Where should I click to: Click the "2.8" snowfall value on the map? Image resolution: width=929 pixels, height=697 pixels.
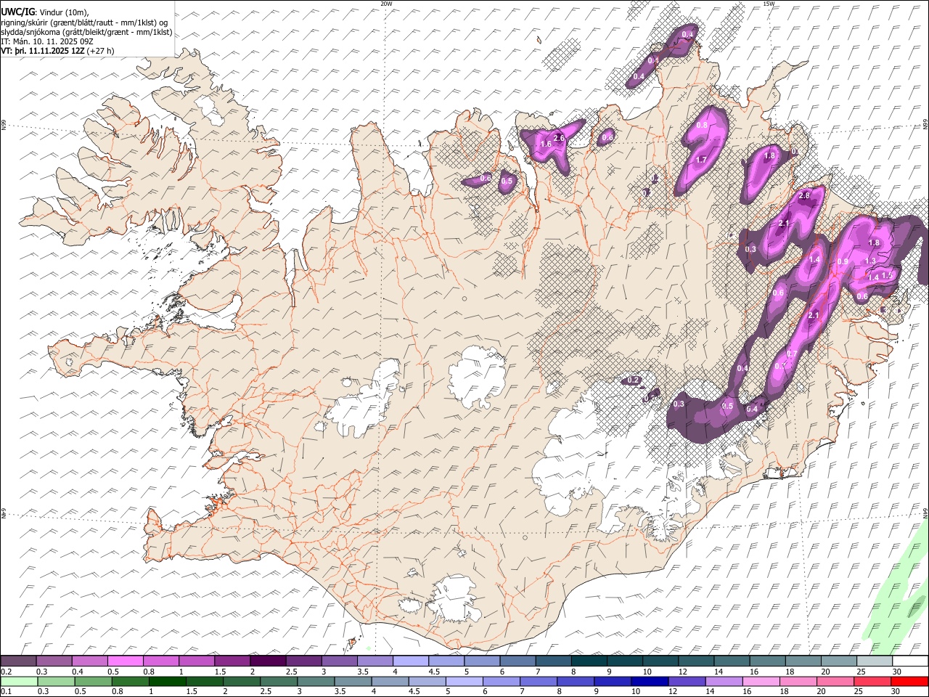tap(804, 196)
